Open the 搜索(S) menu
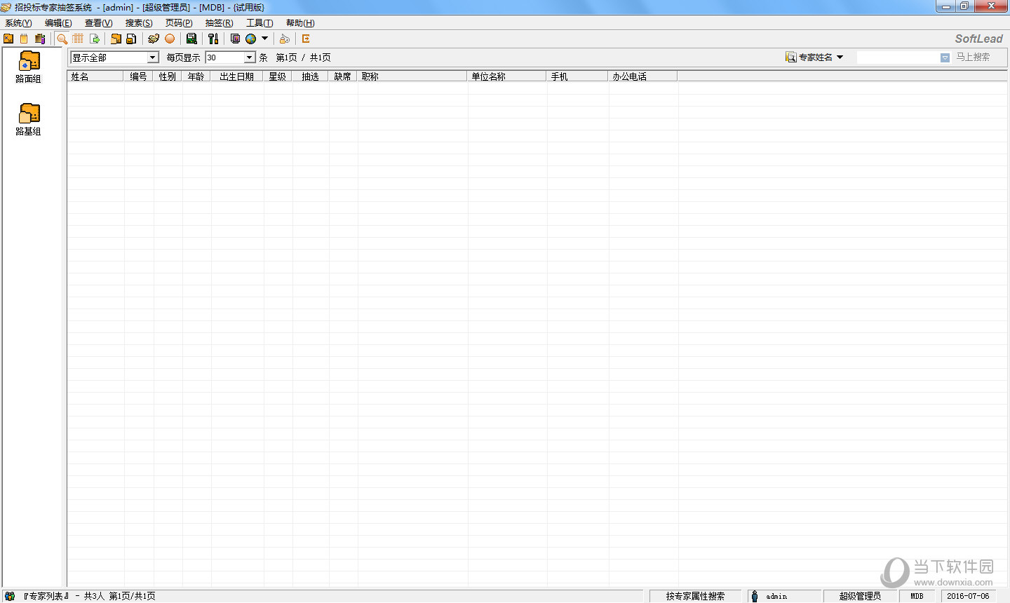Image resolution: width=1010 pixels, height=603 pixels. tap(139, 23)
